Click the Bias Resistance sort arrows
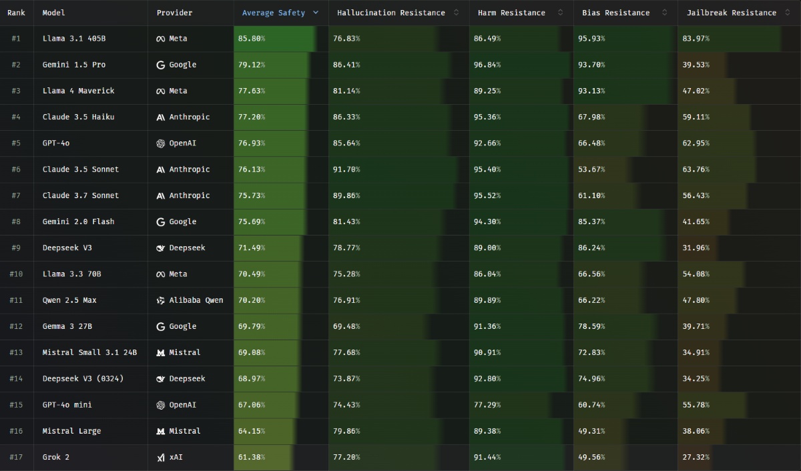Viewport: 801px width, 471px height. point(665,13)
